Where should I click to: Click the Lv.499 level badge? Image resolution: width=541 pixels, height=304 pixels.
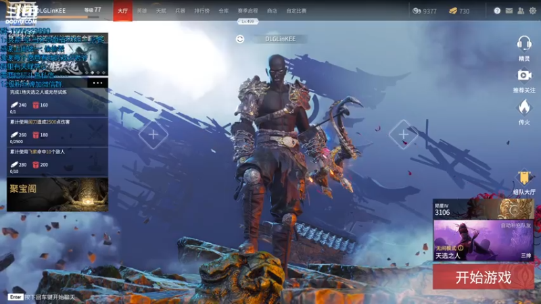coord(248,22)
